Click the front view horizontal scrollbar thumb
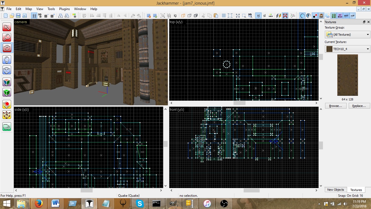 coord(251,190)
